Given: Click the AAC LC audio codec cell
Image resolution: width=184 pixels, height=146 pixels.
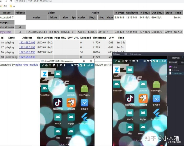Looking at the screenshot, I should point(82,32).
